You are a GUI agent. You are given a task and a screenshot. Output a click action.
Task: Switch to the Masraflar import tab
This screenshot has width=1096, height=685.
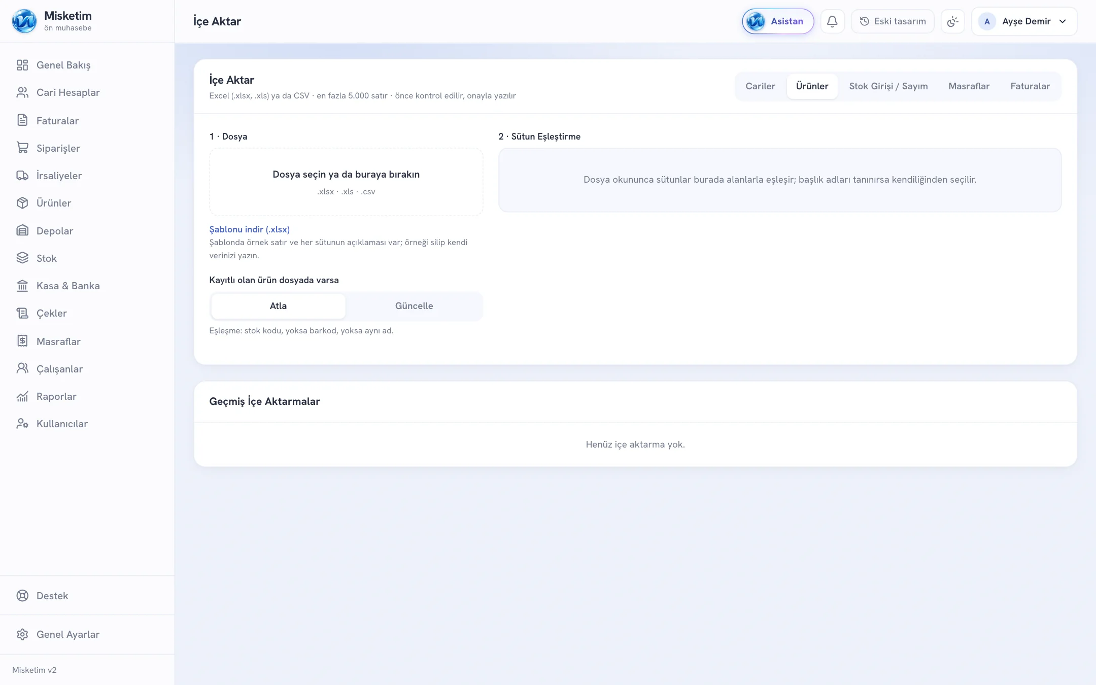[969, 86]
